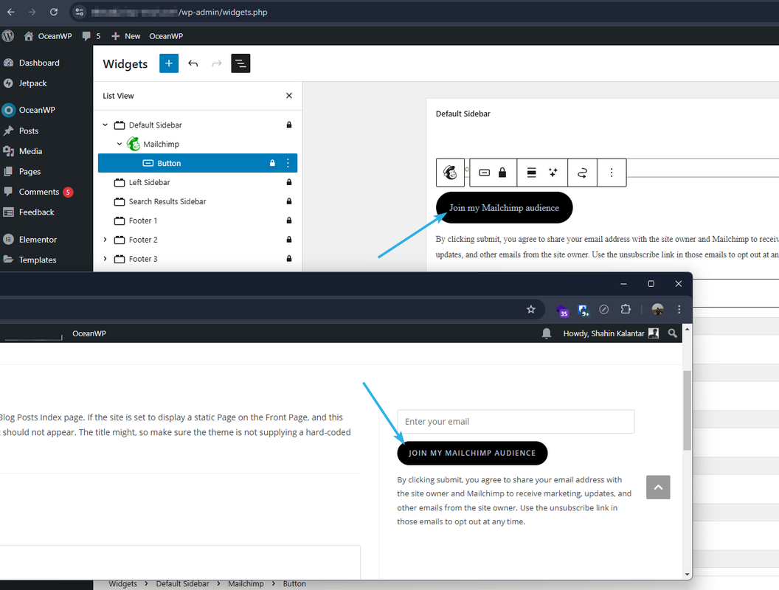Open Elementor in admin sidebar
This screenshot has height=590, width=779.
(38, 240)
